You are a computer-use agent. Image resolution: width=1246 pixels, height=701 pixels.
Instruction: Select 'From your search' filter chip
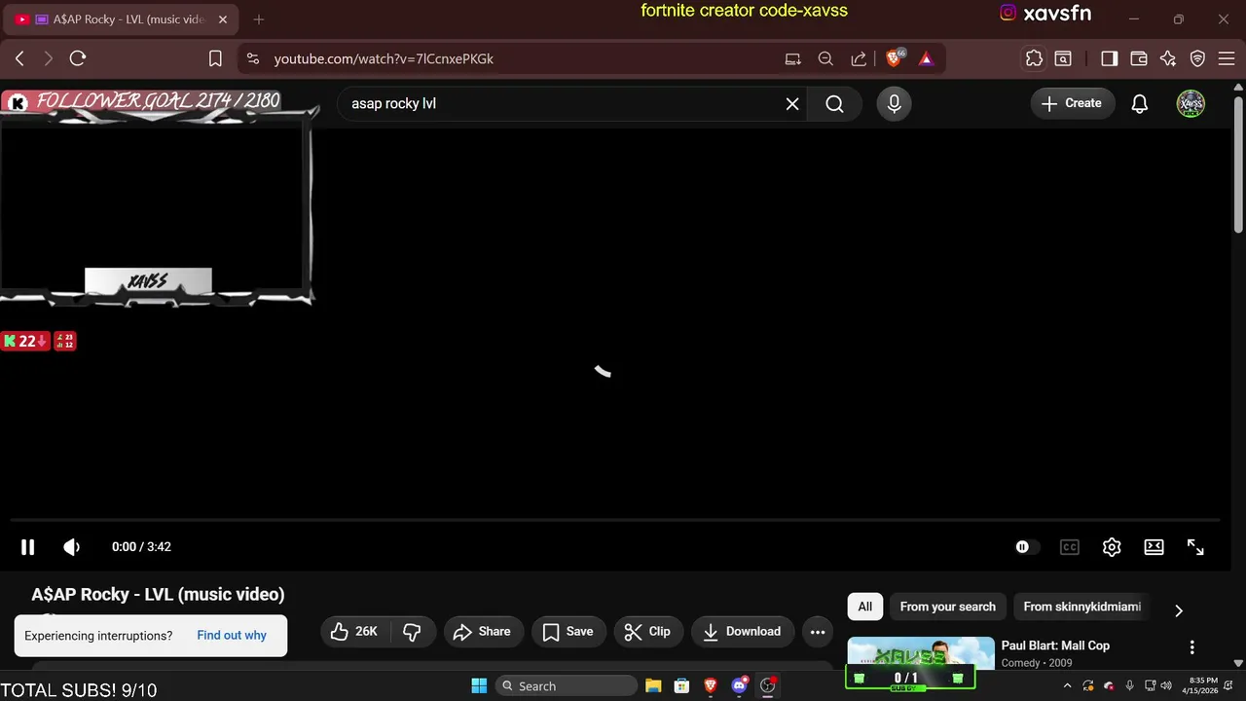click(x=947, y=607)
